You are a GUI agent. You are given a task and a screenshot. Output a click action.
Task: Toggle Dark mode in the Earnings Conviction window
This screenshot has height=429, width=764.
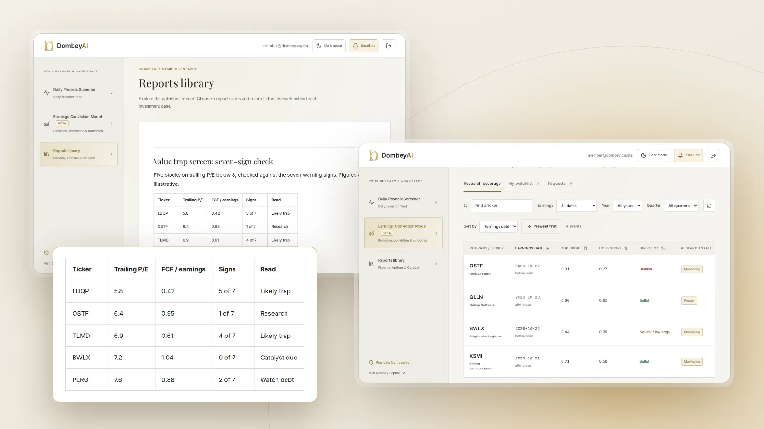pyautogui.click(x=654, y=155)
